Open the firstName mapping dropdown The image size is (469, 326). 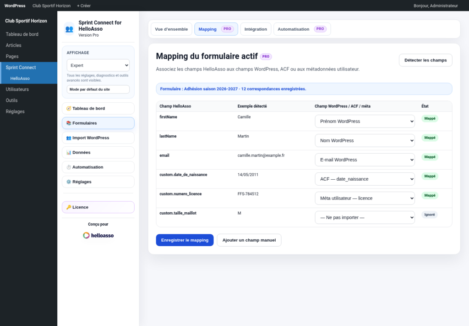coord(365,121)
